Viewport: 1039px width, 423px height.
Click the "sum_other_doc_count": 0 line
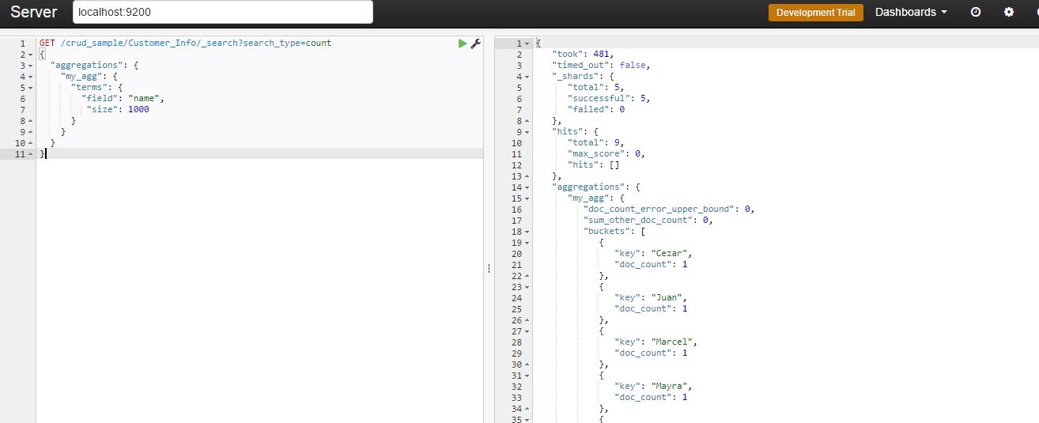(x=648, y=221)
